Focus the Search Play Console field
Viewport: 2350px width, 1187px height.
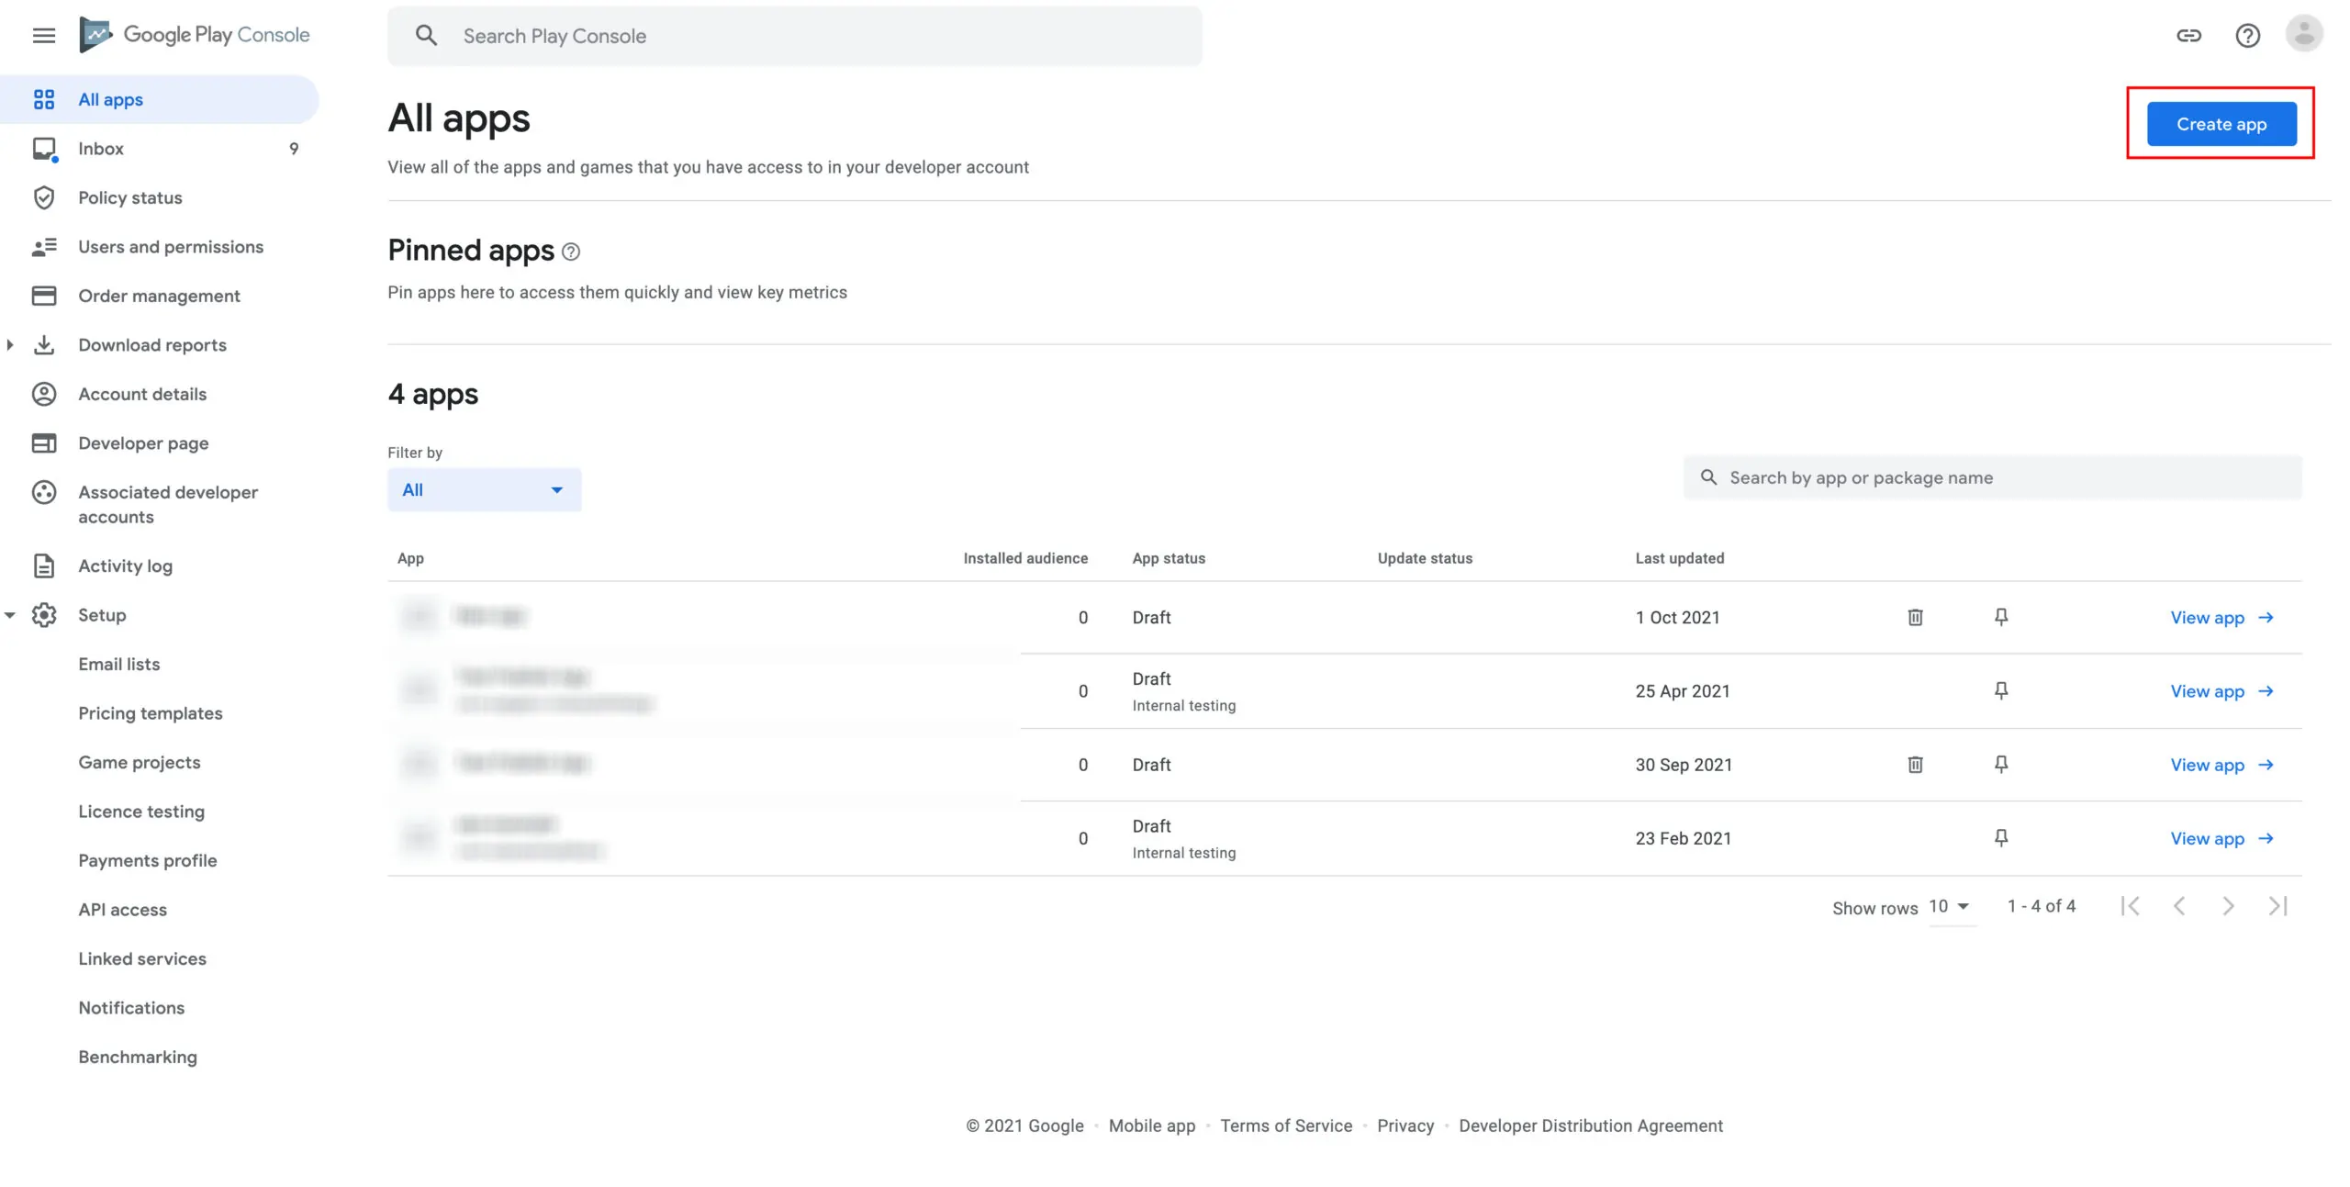point(795,36)
